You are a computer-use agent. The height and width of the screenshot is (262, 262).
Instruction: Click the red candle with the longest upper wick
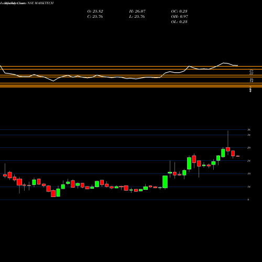tap(228, 149)
